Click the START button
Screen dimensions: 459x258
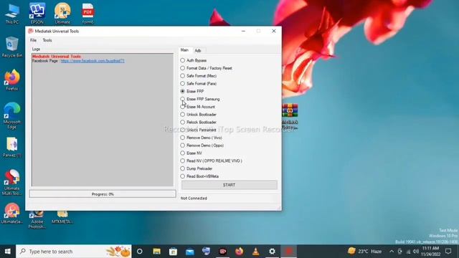point(229,185)
